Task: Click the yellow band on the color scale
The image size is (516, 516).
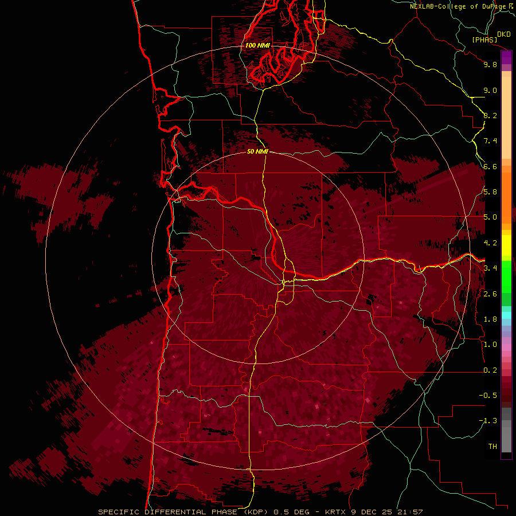Action: tap(506, 245)
